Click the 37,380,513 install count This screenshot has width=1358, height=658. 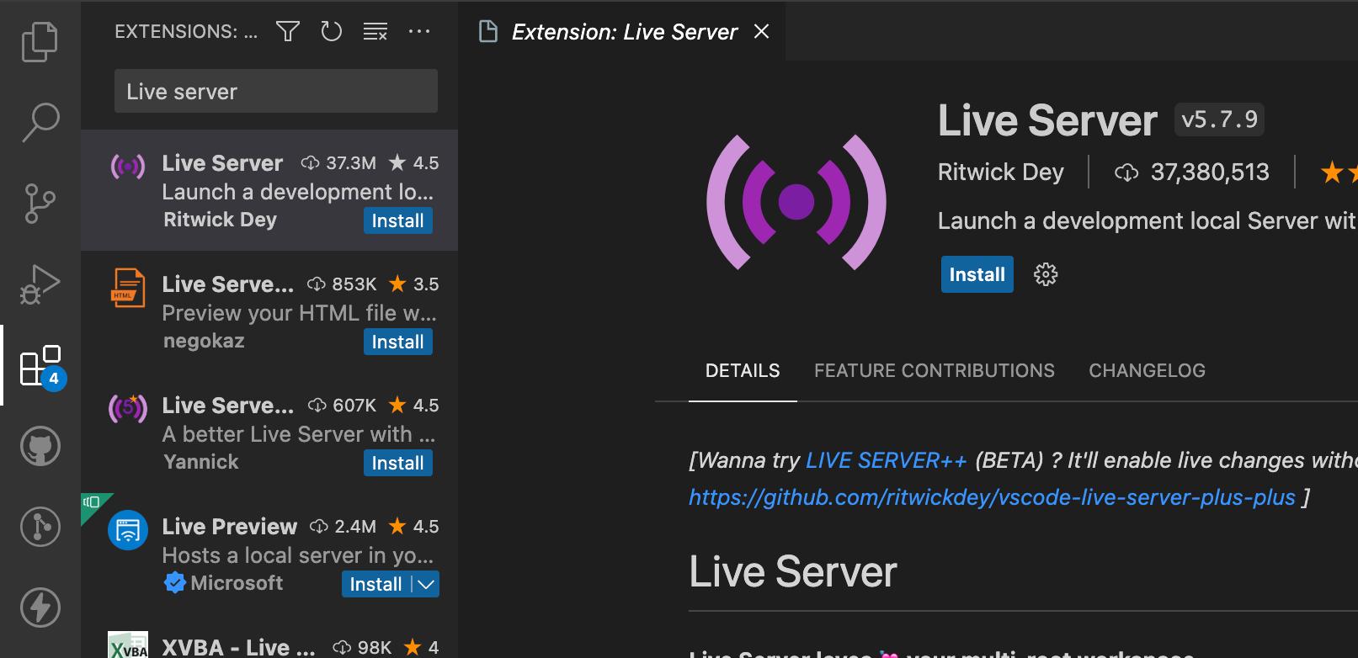coord(1210,172)
